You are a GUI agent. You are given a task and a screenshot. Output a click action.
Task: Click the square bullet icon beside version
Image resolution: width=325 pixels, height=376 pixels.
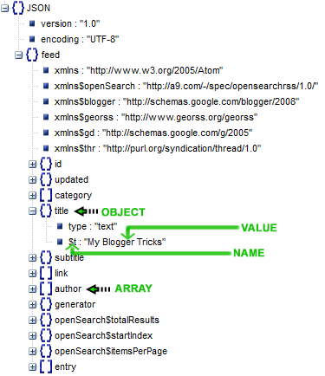[x=32, y=23]
